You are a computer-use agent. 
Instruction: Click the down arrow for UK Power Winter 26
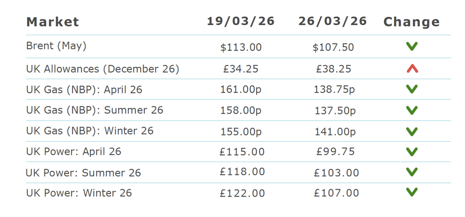(x=412, y=192)
